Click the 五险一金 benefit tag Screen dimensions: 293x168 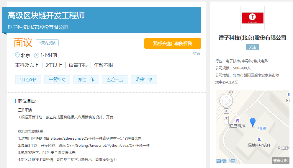(115, 79)
